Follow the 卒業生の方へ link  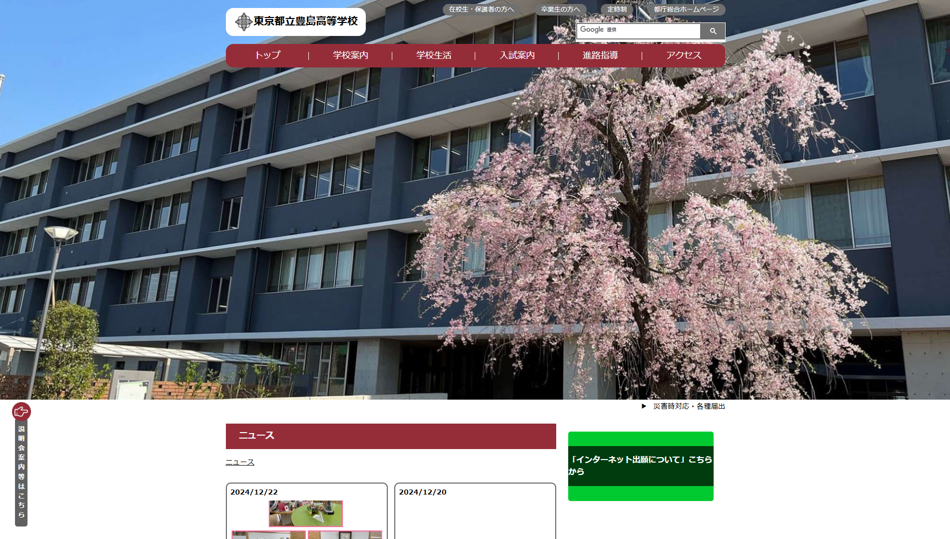point(561,9)
